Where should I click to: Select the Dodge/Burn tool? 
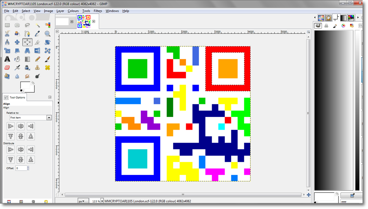(37, 76)
